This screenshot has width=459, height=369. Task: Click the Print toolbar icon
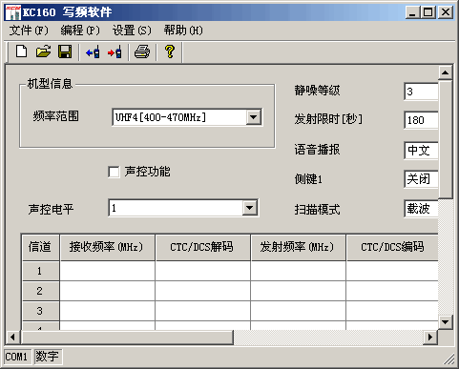click(x=142, y=51)
